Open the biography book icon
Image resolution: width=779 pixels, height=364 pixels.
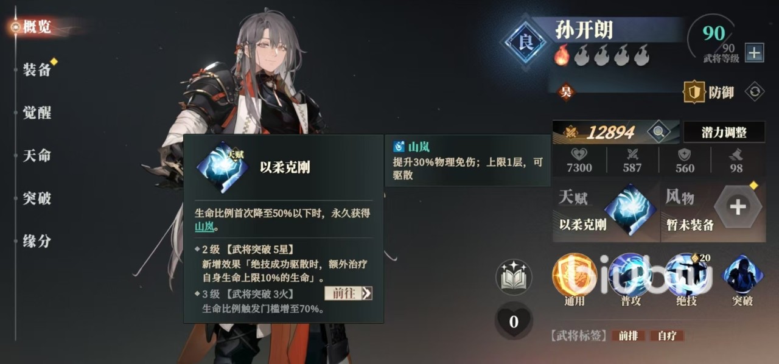(514, 277)
